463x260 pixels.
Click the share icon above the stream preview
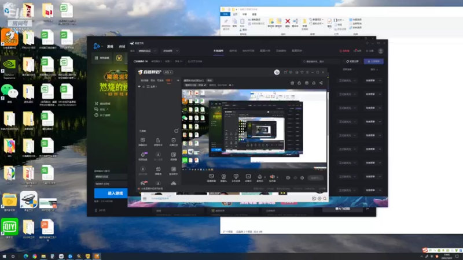tap(321, 83)
